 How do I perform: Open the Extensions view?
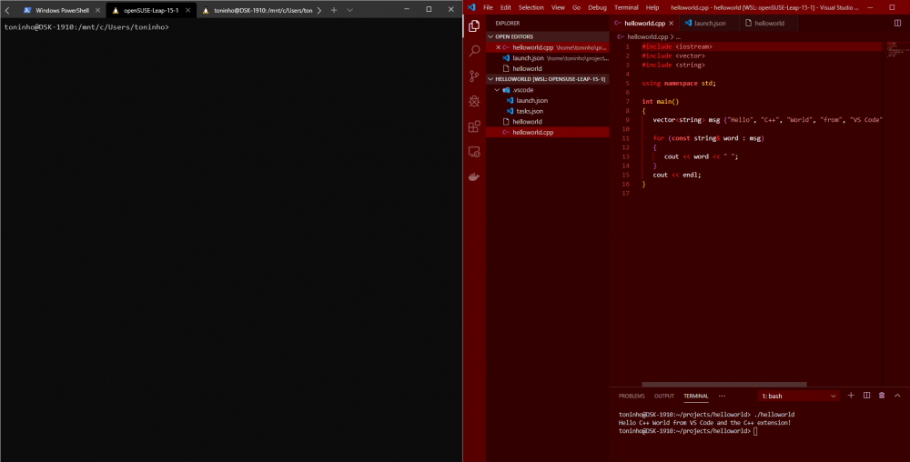(x=474, y=127)
